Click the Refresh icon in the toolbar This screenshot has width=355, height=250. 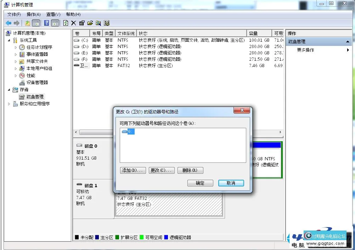[x=66, y=23]
